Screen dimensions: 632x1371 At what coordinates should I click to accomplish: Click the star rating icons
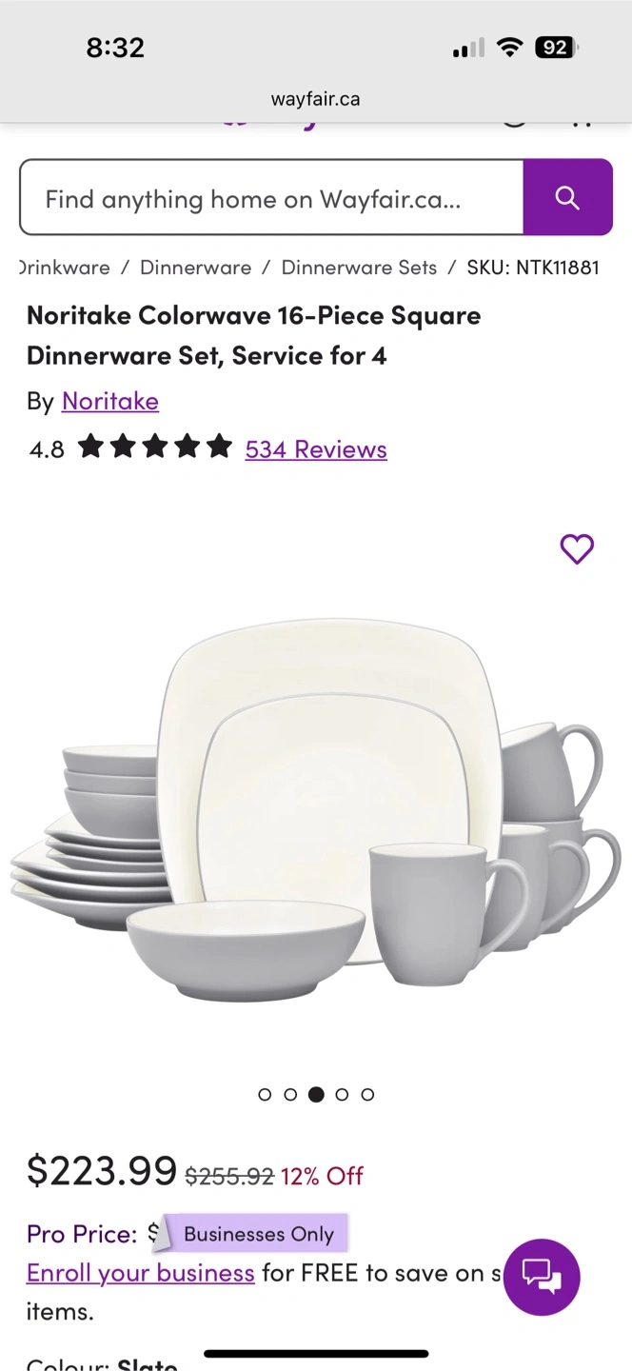tap(155, 447)
